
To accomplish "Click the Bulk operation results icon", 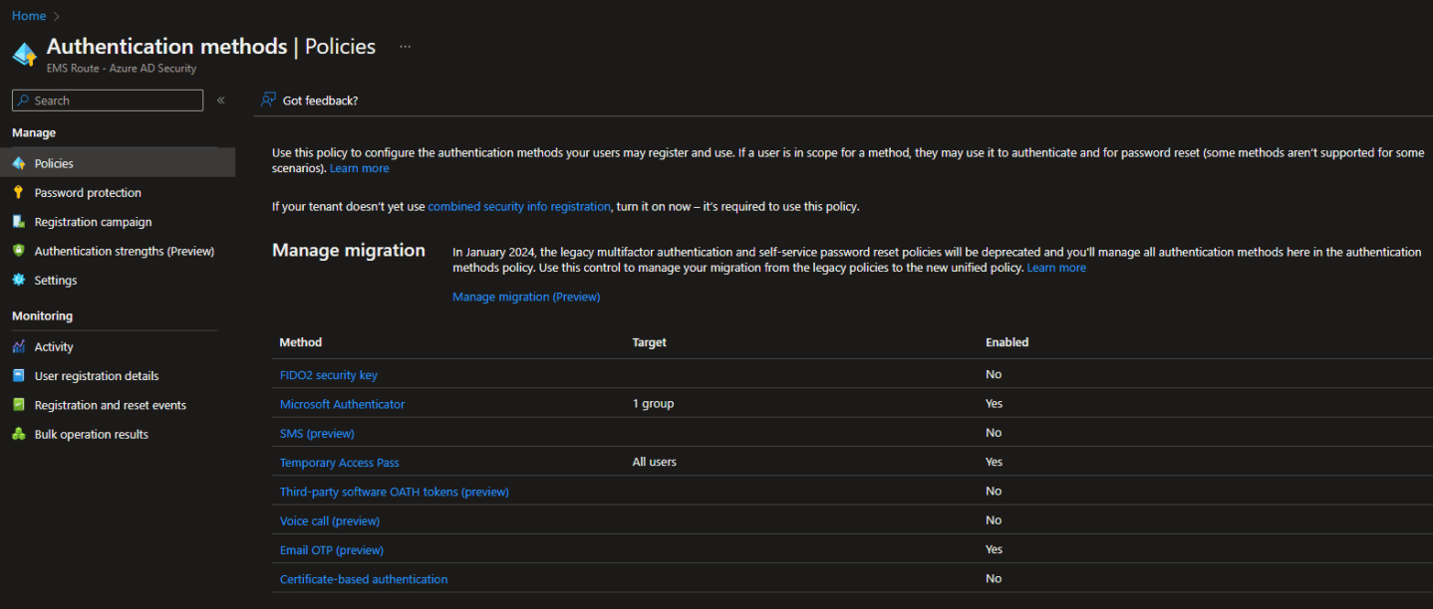I will pyautogui.click(x=18, y=434).
